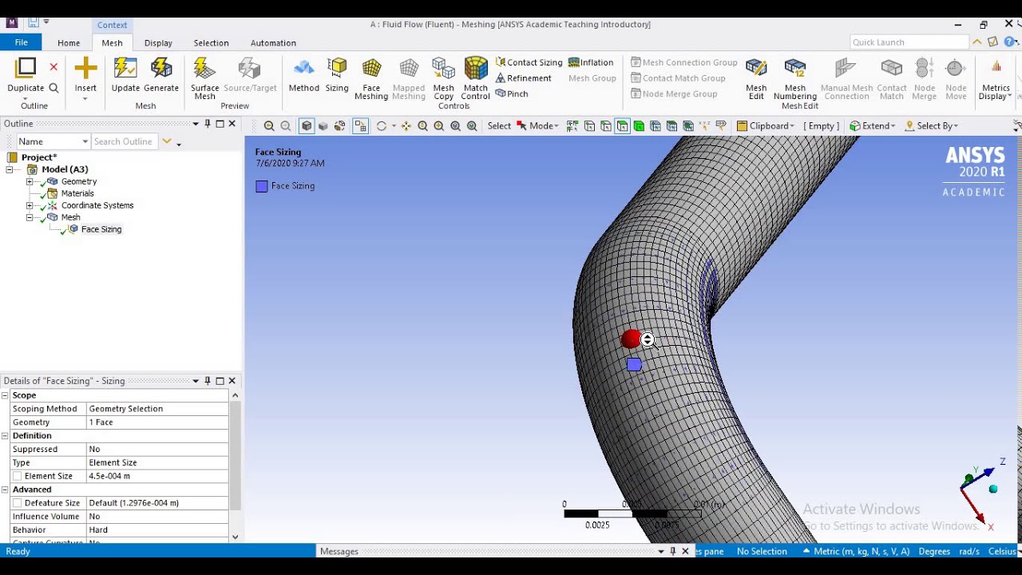The image size is (1022, 575).
Task: Click the Pinch control
Action: tap(511, 93)
